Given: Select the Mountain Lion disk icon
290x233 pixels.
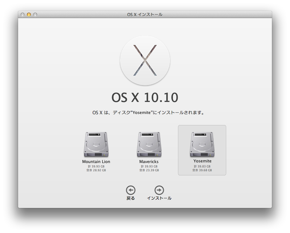Looking at the screenshot, I should click(x=96, y=144).
